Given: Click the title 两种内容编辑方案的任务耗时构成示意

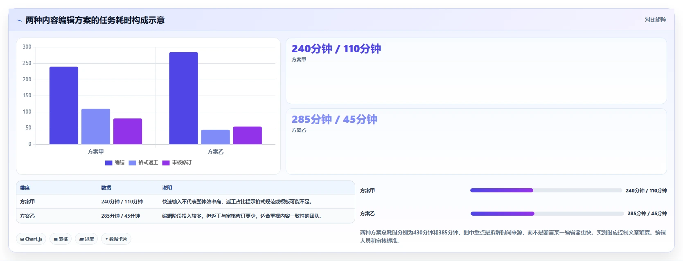Looking at the screenshot, I should [x=95, y=20].
